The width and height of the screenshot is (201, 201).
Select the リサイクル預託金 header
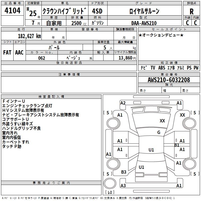click(125, 52)
